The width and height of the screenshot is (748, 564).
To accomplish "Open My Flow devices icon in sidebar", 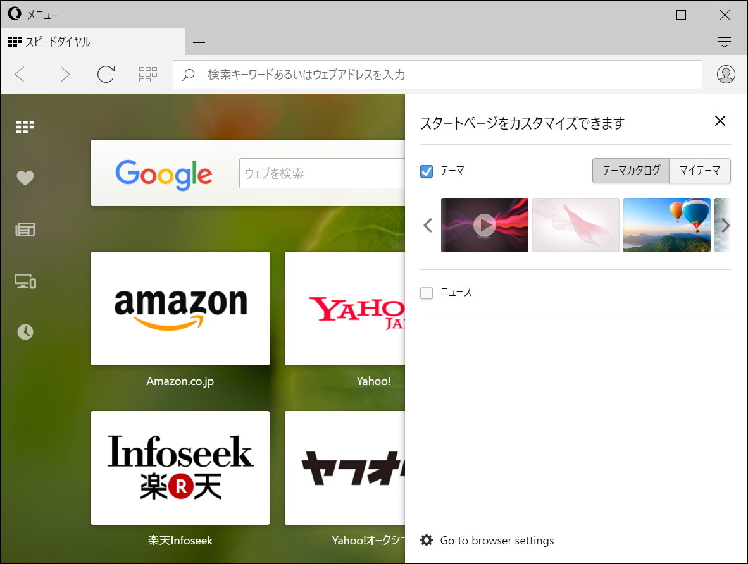I will coord(24,281).
